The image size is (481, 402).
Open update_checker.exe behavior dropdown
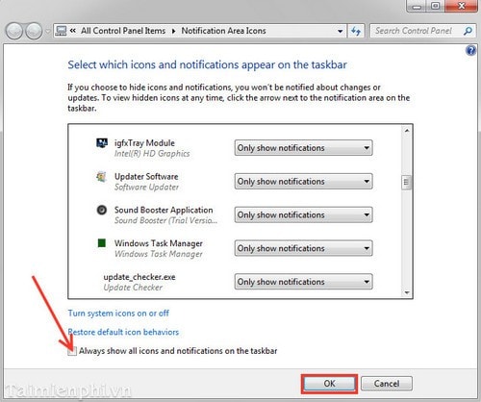point(303,282)
